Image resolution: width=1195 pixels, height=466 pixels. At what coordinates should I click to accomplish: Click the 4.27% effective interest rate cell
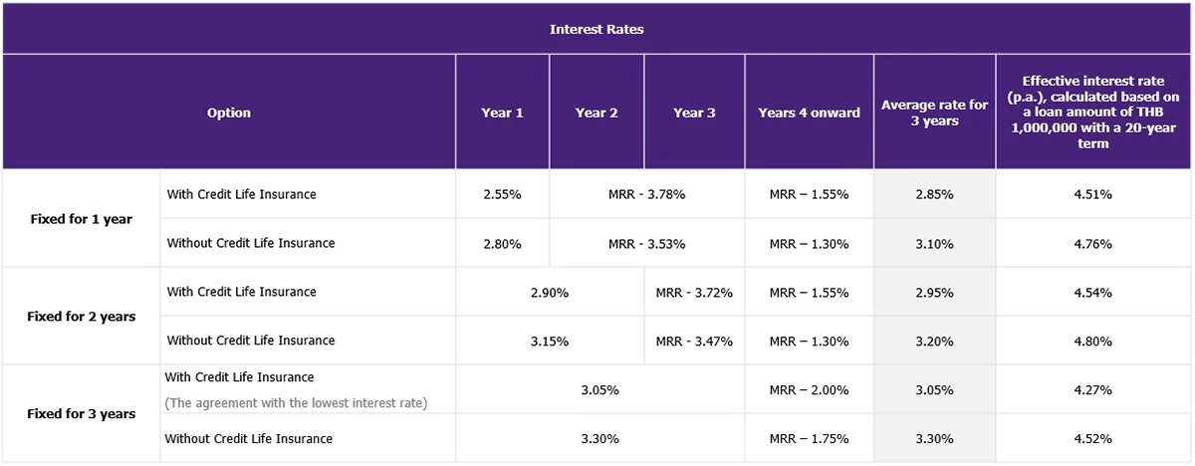[1092, 389]
